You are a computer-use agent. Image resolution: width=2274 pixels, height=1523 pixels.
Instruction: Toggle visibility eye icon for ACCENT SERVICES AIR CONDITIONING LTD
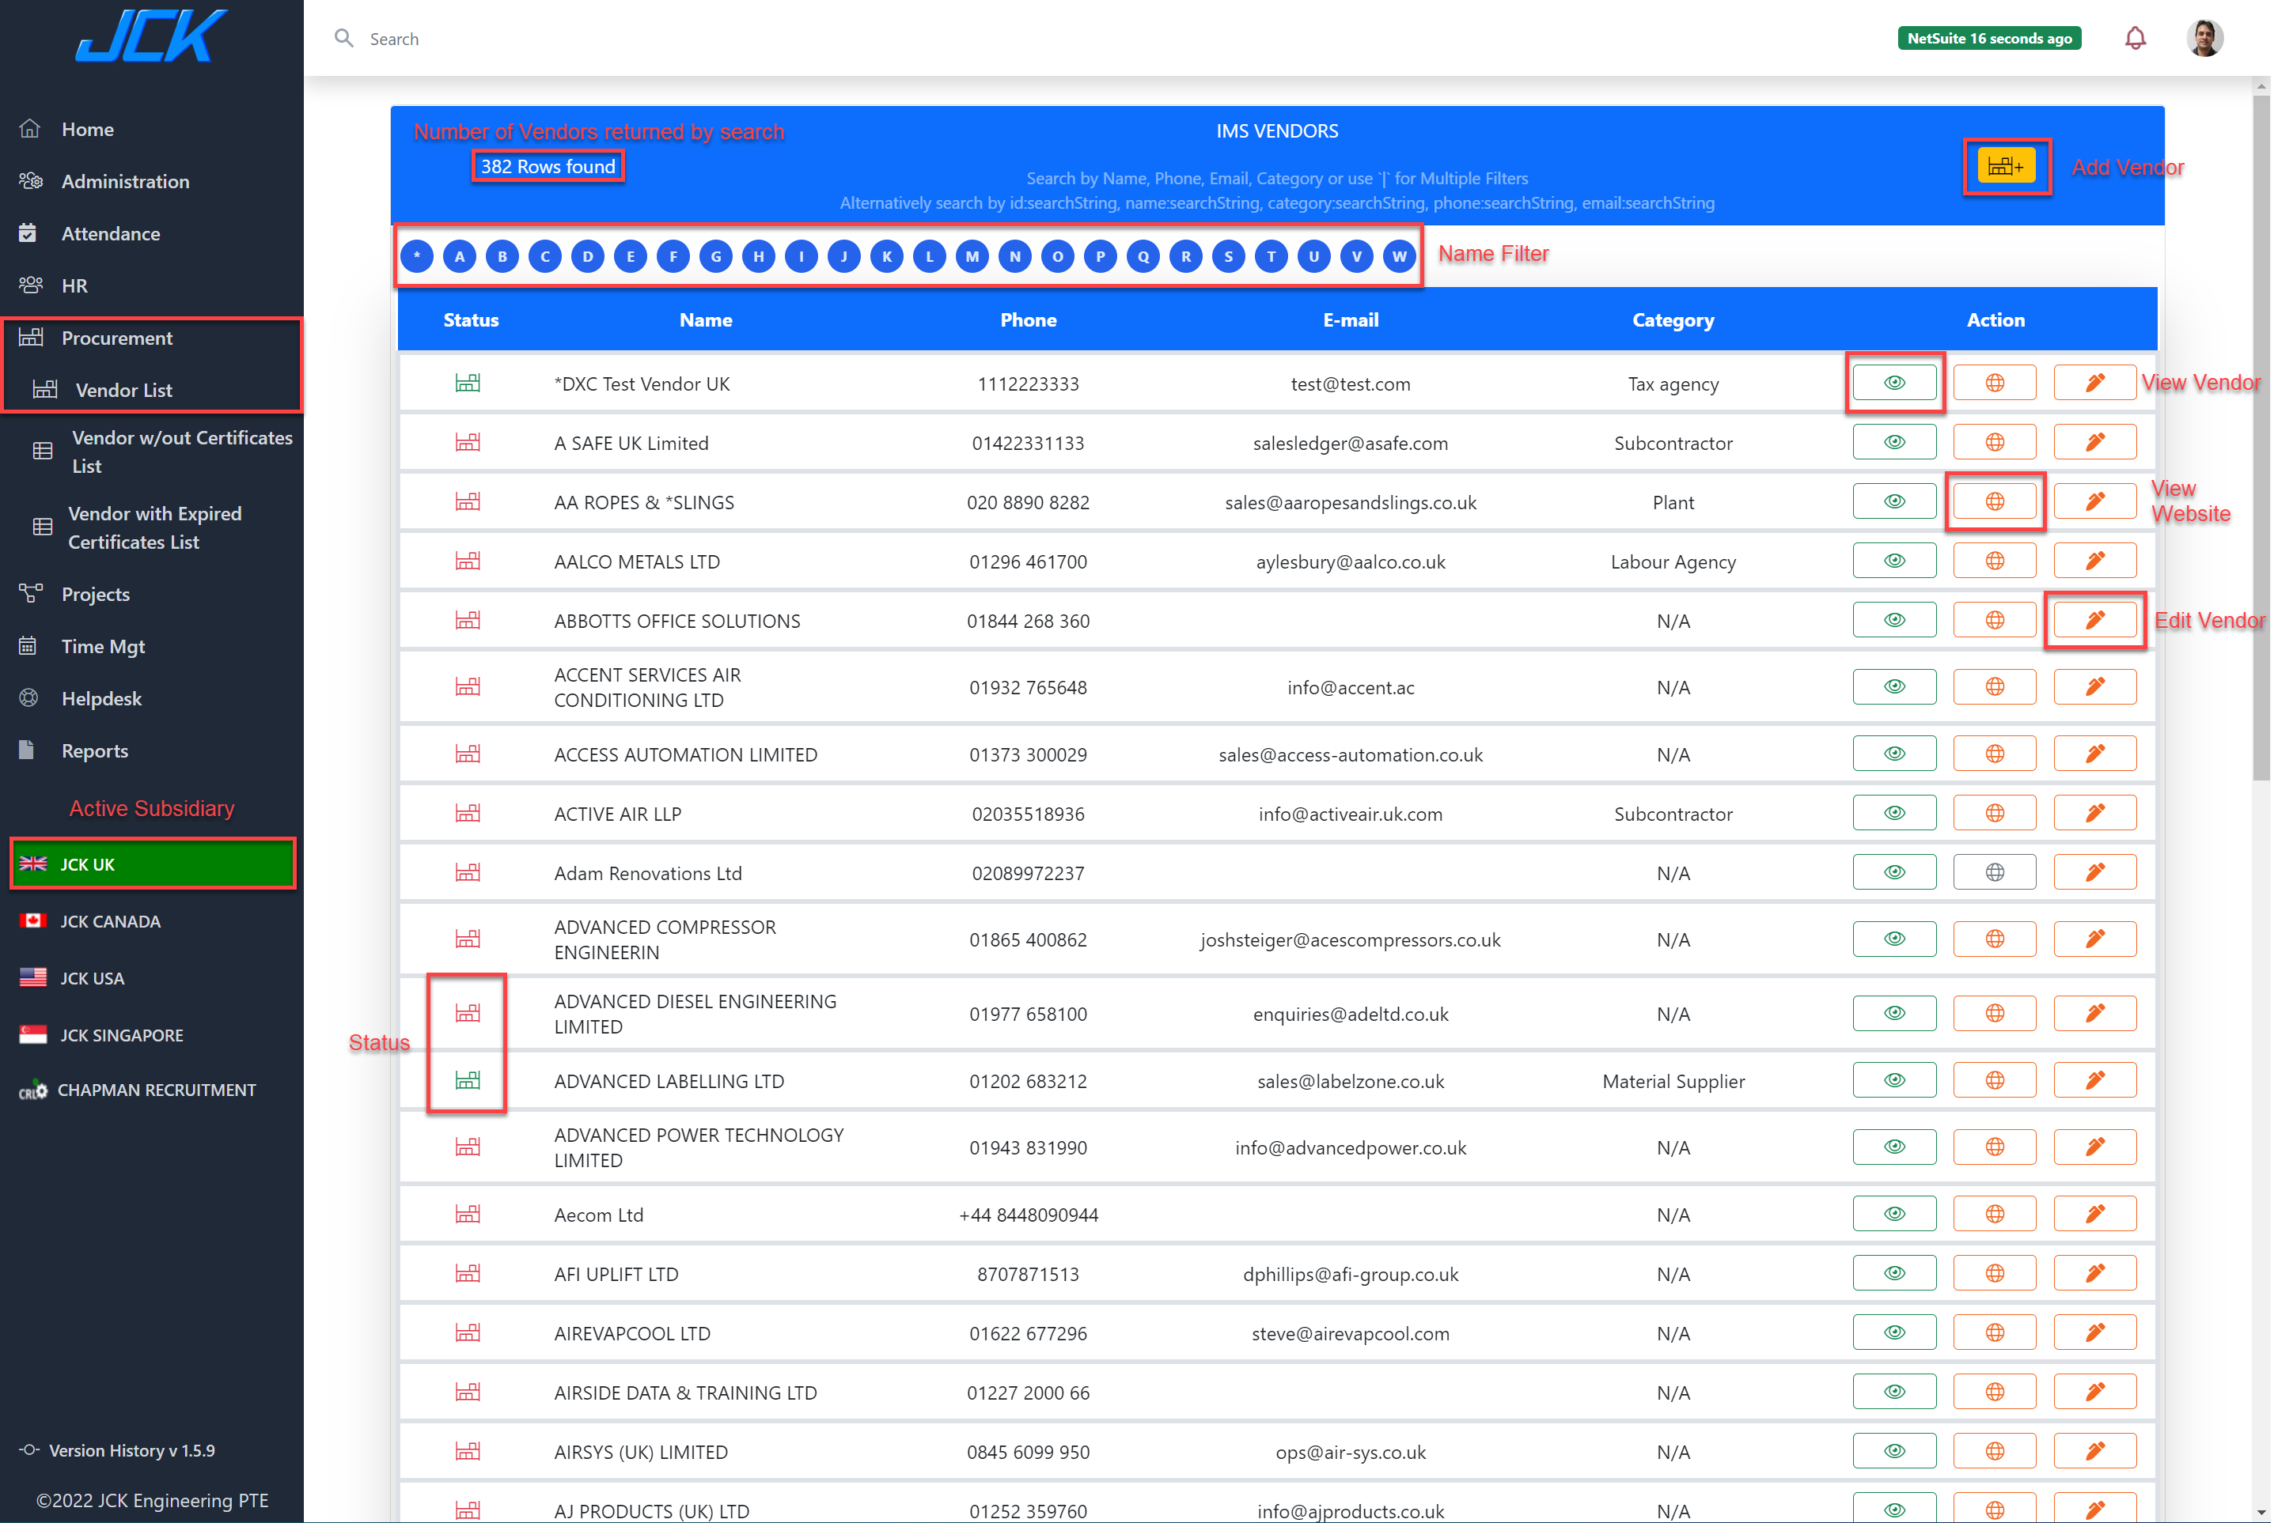(x=1893, y=686)
